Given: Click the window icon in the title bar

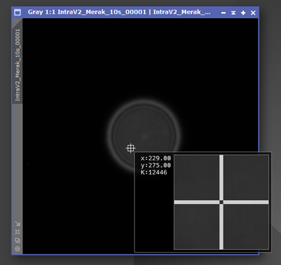Looking at the screenshot, I should pyautogui.click(x=18, y=12).
